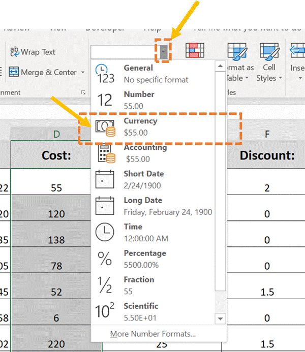Open Conditional Formatting icon
Image resolution: width=305 pixels, height=352 pixels.
[x=195, y=50]
